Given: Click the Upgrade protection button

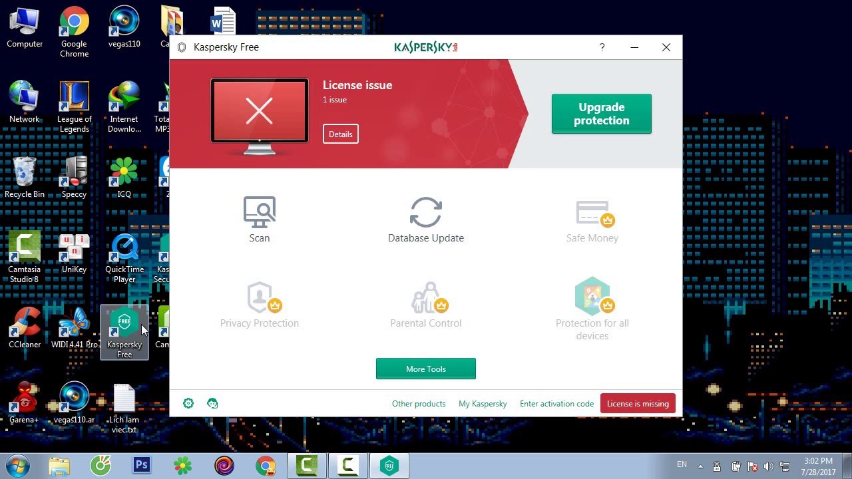Looking at the screenshot, I should click(601, 114).
